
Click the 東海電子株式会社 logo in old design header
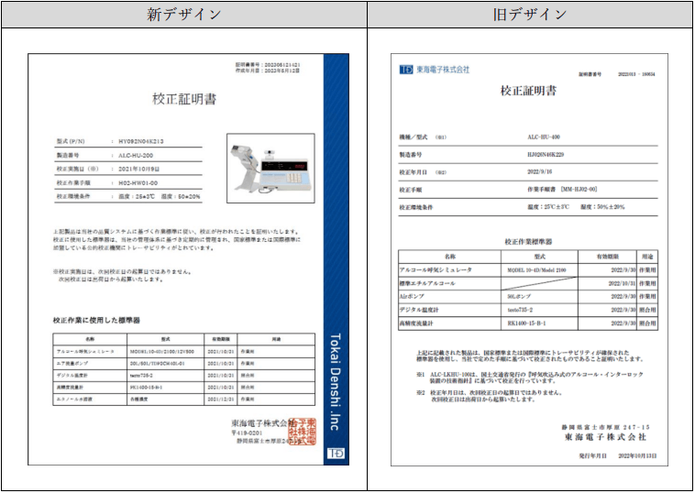[x=434, y=70]
